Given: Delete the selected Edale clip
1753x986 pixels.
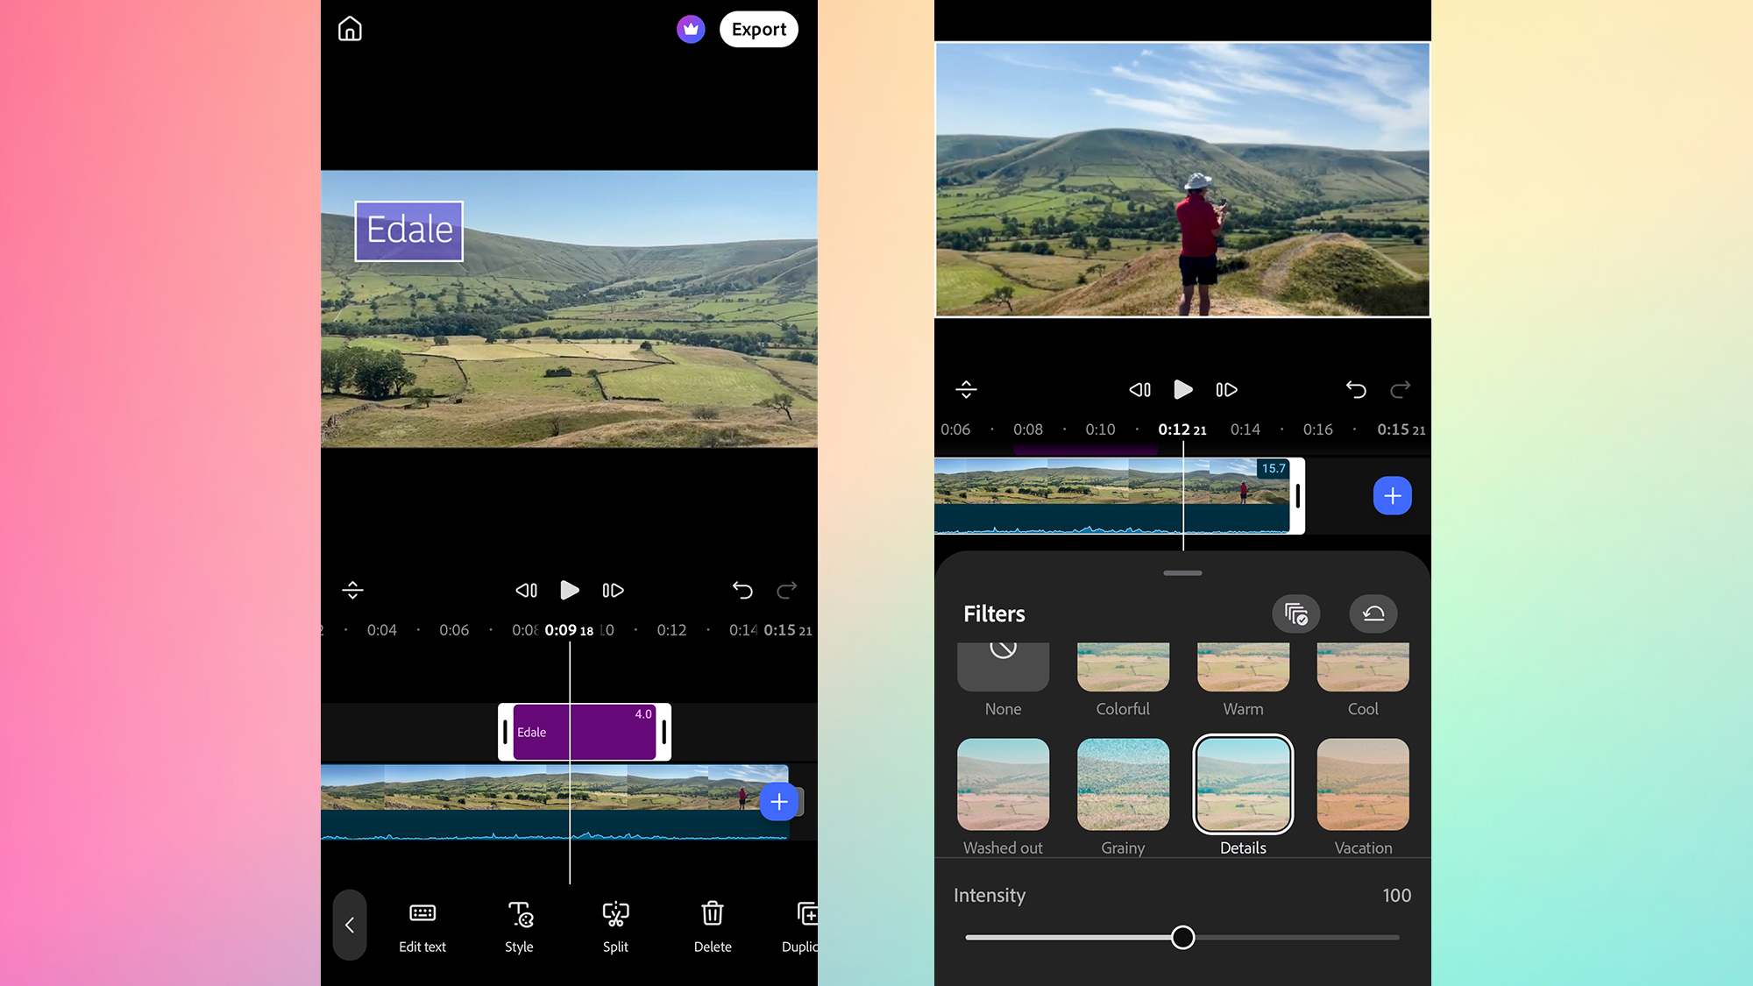Looking at the screenshot, I should pos(713,926).
